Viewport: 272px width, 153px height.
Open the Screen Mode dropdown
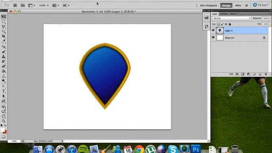coord(66,6)
